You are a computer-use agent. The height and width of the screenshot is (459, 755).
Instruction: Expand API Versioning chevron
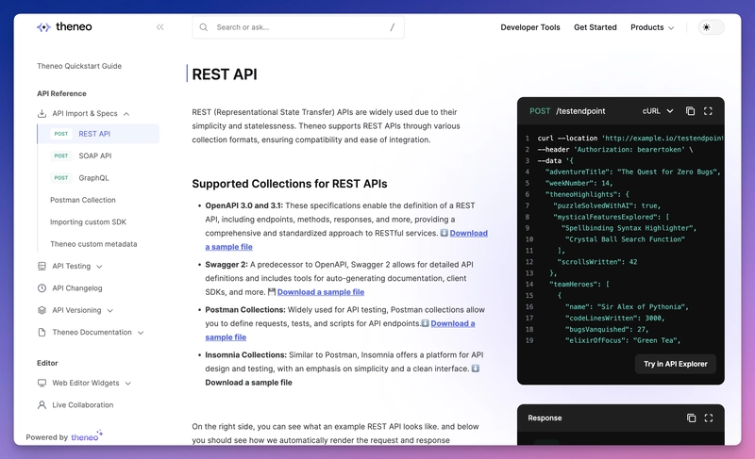(109, 310)
